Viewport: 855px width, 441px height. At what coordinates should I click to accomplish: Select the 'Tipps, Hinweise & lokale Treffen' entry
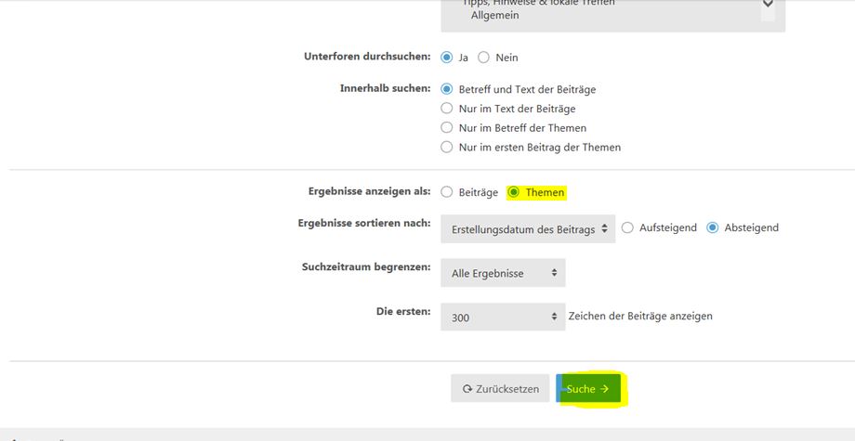pos(539,3)
